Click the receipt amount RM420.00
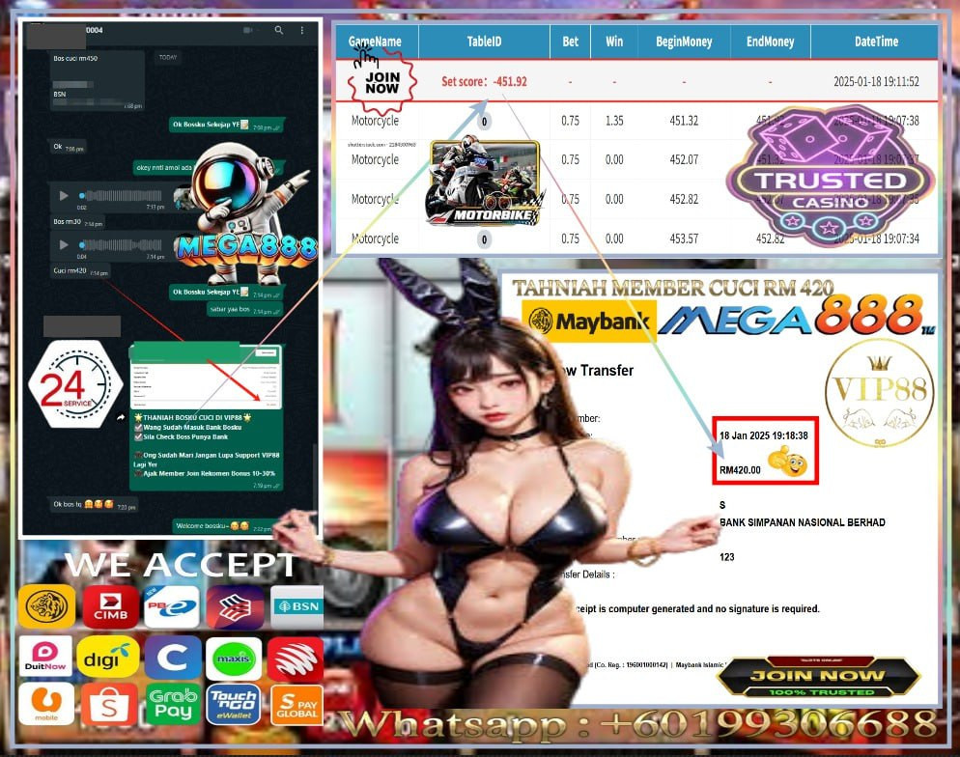The image size is (960, 757). [740, 470]
